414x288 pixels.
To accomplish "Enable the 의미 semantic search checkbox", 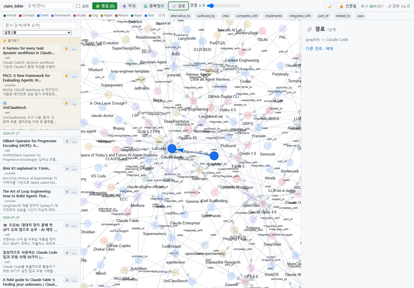I will tap(78, 6).
